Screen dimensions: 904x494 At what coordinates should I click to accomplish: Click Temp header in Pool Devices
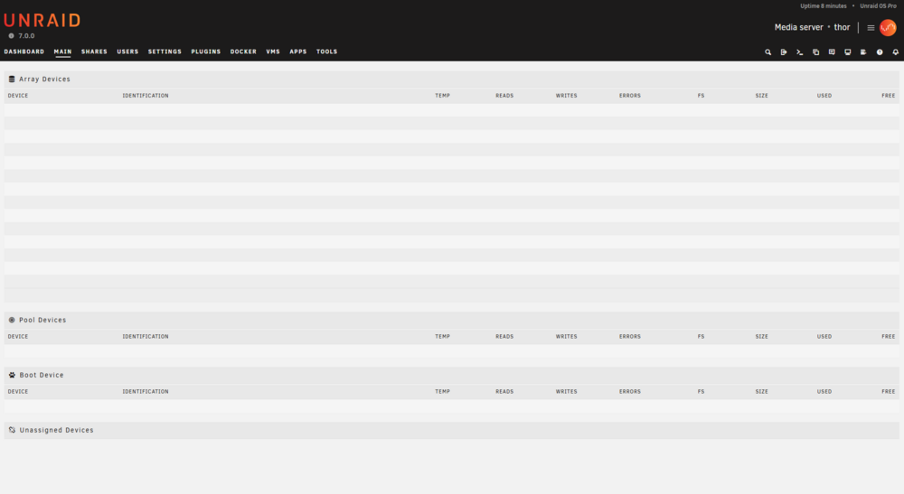coord(442,336)
